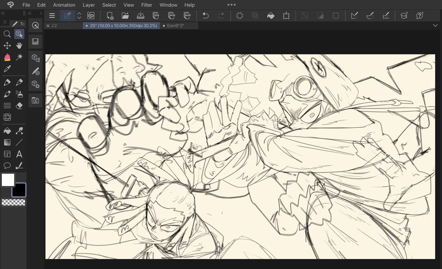The height and width of the screenshot is (269, 442).
Task: Select the Operation object cube tool
Action: click(19, 34)
